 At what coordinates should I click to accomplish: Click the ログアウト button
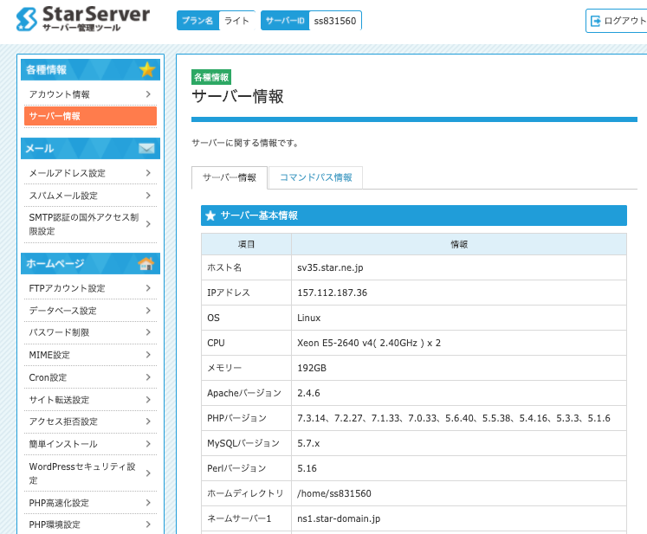[x=617, y=21]
